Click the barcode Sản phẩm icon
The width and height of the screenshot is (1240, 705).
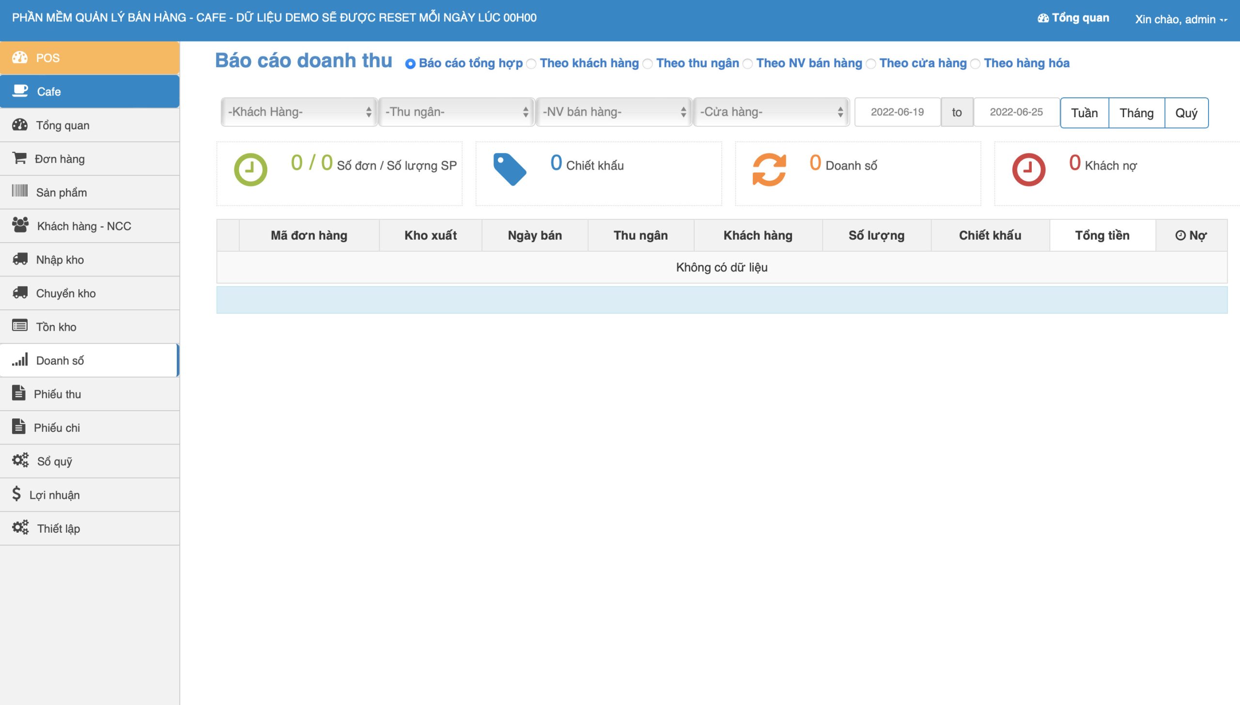(x=20, y=191)
